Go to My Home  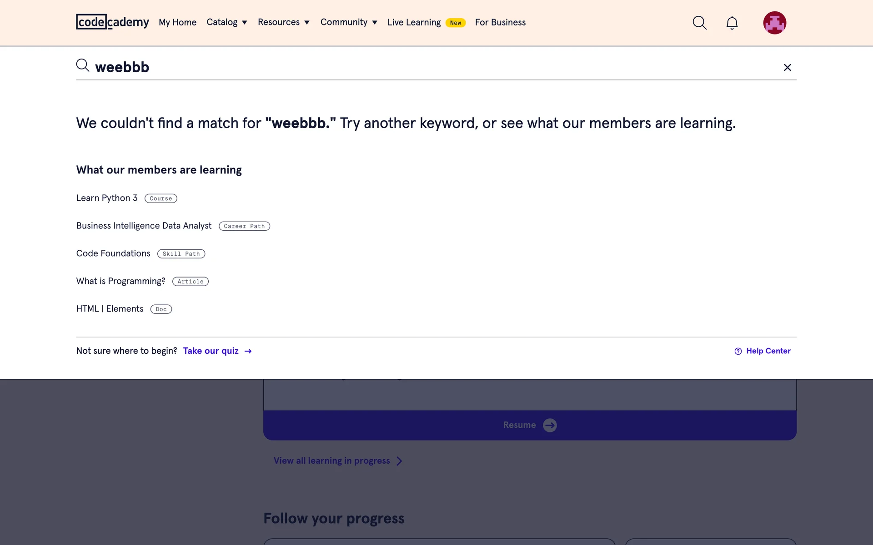[x=177, y=22]
